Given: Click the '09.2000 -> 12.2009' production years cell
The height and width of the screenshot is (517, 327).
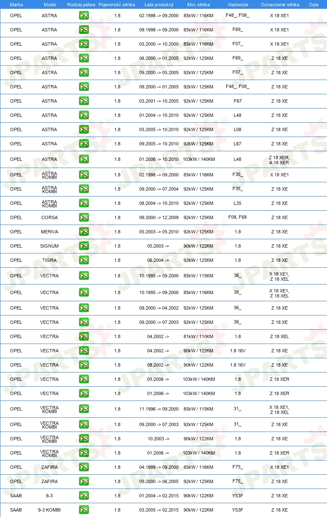Looking at the screenshot, I should point(159,217).
